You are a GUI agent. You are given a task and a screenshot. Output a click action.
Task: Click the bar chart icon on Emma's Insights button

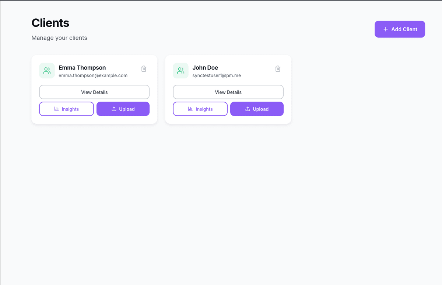click(x=57, y=109)
